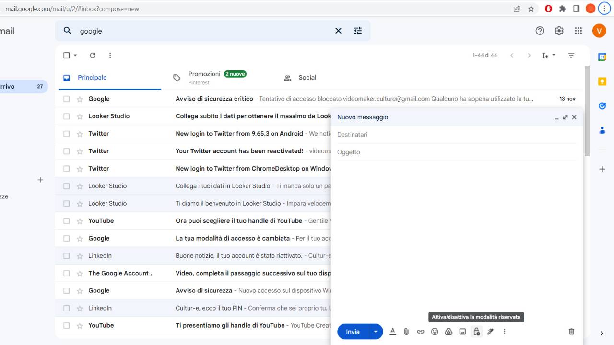Click the search magnifier icon
Image resolution: width=614 pixels, height=345 pixels.
pyautogui.click(x=68, y=31)
